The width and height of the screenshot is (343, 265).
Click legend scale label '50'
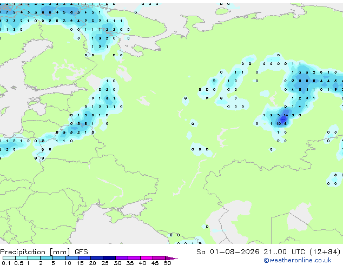(168, 263)
